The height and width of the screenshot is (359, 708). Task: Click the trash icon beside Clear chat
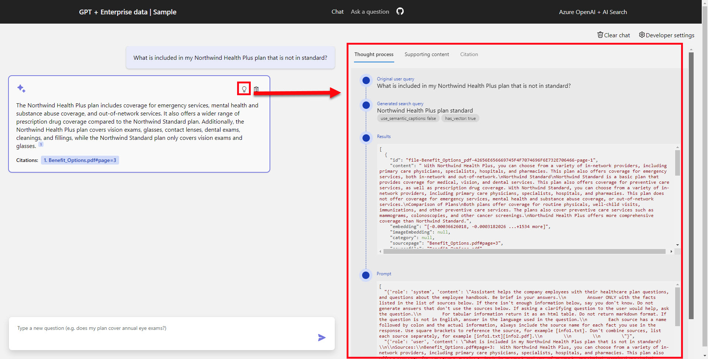point(600,35)
